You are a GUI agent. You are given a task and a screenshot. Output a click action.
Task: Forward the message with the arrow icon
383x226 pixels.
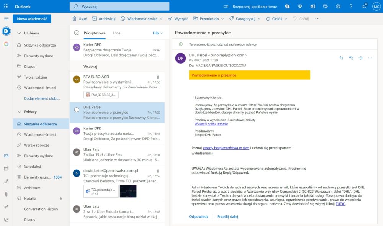(x=360, y=58)
